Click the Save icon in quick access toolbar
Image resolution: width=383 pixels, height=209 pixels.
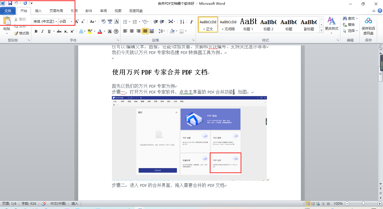10,3
